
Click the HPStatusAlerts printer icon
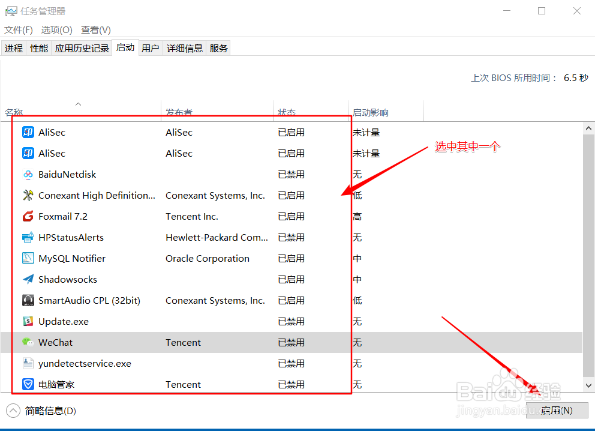coord(28,237)
